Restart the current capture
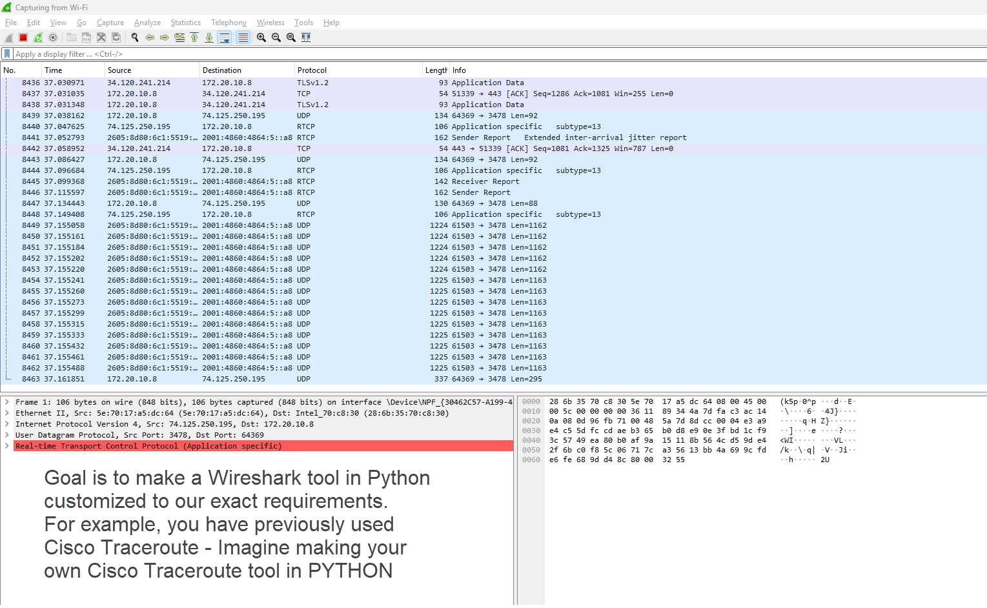Image resolution: width=987 pixels, height=608 pixels. point(38,37)
